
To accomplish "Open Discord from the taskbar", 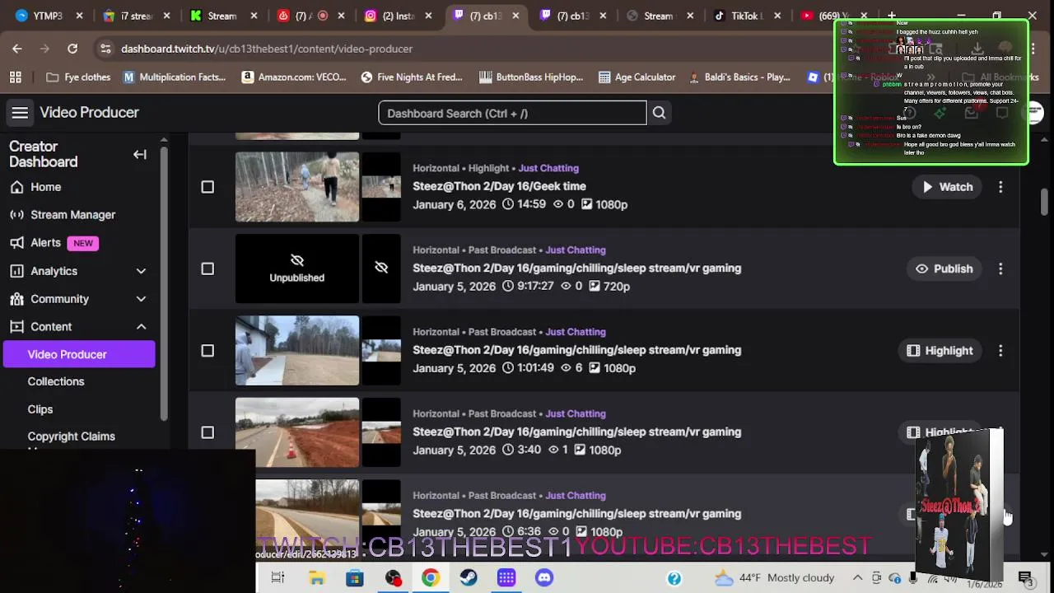I will coord(544,578).
